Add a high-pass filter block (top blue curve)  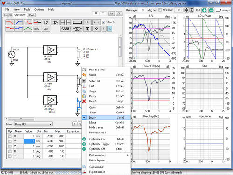coord(19,22)
